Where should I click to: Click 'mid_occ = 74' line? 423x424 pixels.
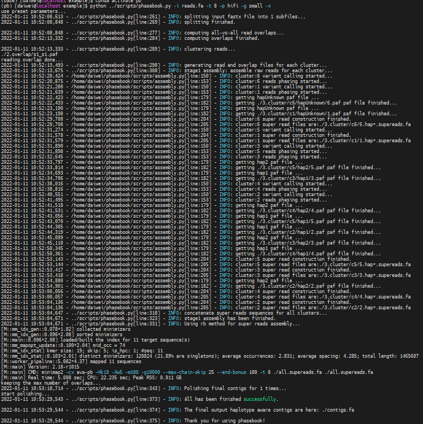click(63, 346)
